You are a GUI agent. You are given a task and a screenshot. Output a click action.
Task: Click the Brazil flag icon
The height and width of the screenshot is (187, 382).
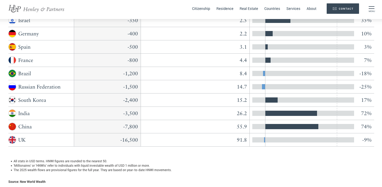[x=12, y=73]
